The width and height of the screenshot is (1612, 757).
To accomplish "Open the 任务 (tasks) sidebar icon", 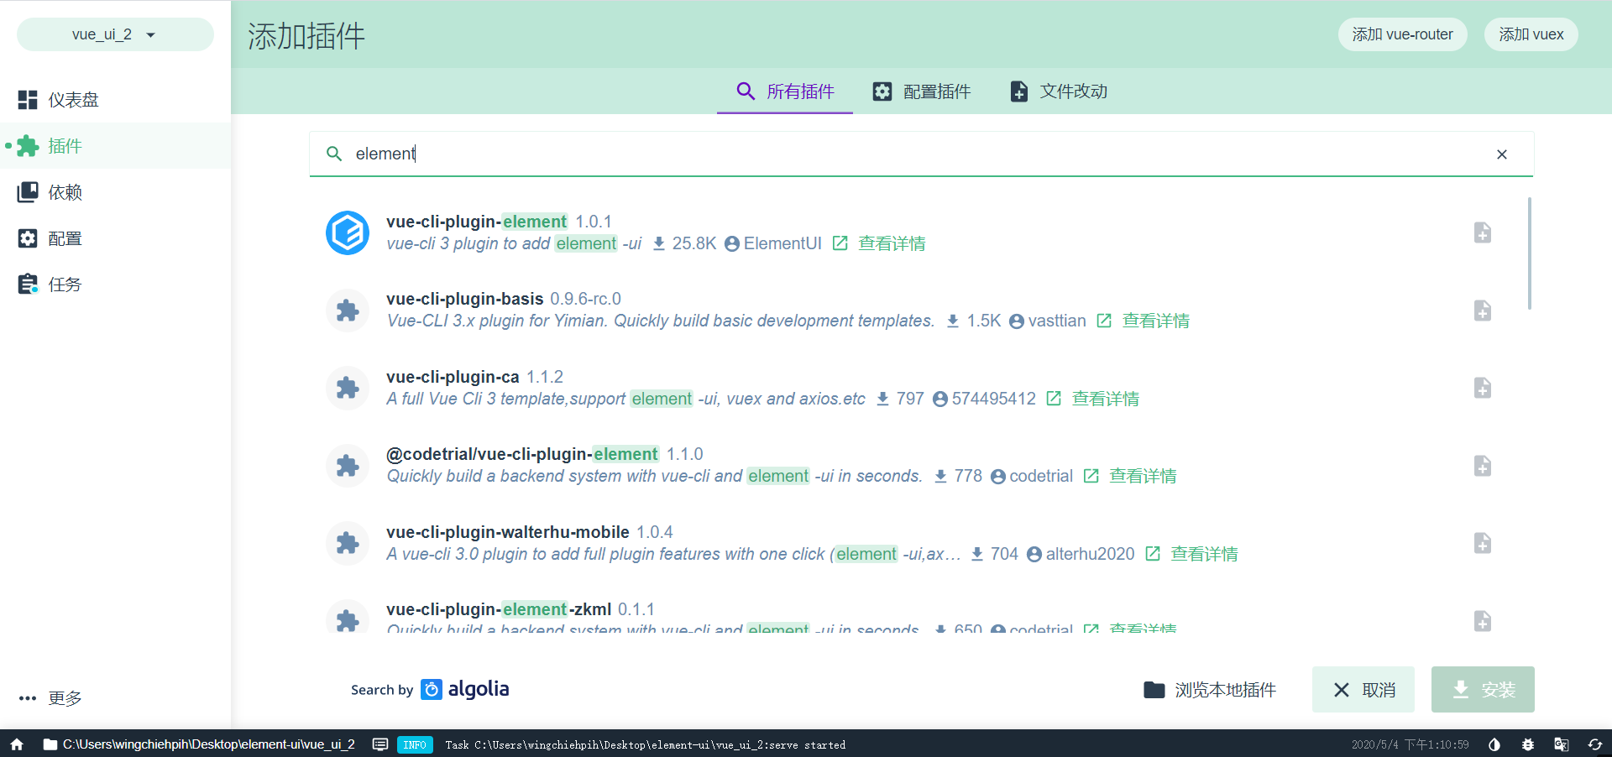I will click(27, 284).
